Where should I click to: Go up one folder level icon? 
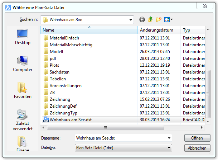[150, 19]
